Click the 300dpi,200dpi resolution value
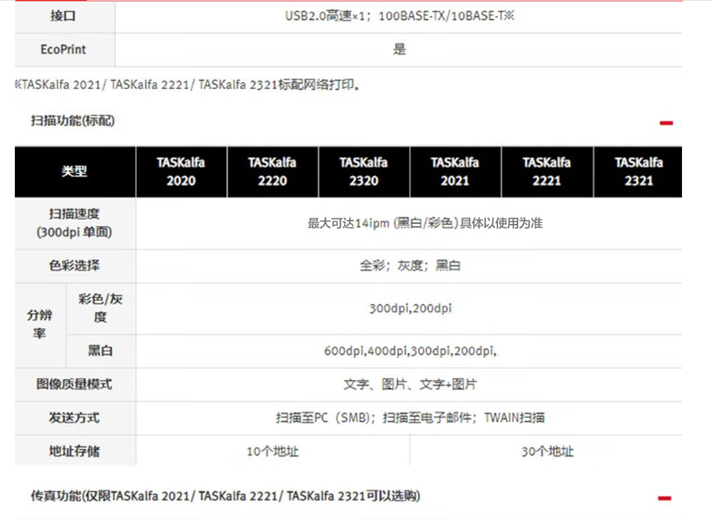This screenshot has height=520, width=711. pos(410,308)
